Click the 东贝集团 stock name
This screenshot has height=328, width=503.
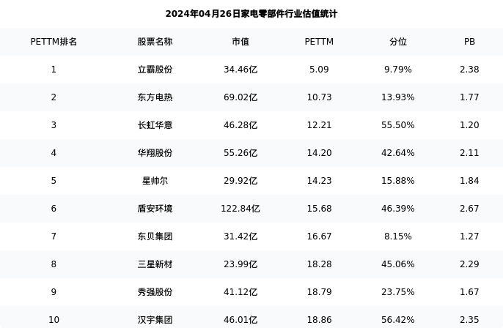pyautogui.click(x=155, y=236)
